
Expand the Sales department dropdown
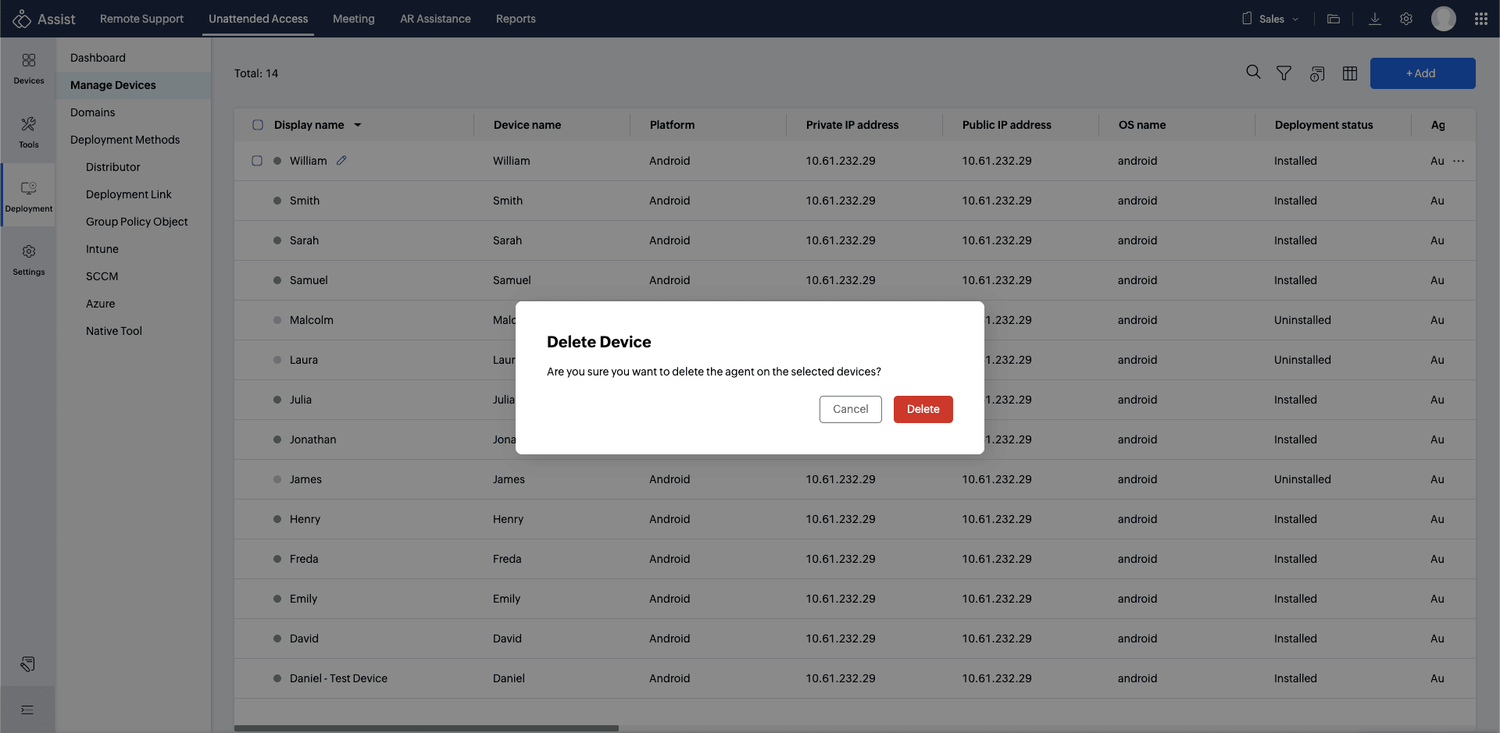click(1271, 19)
